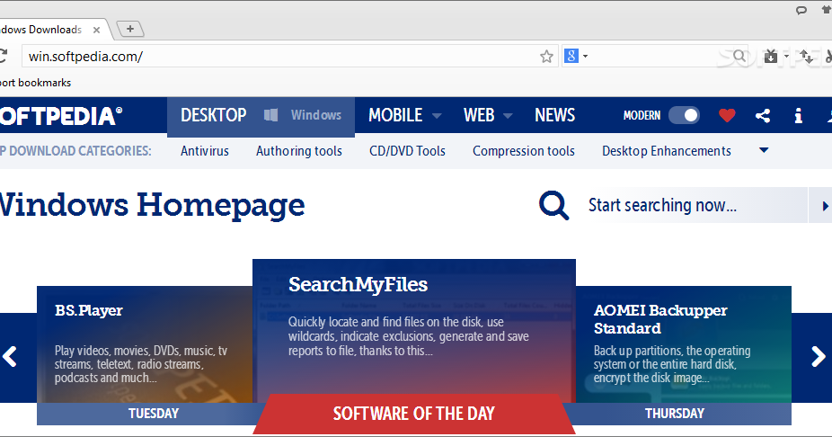Go to Softpedia logo homepage
The image size is (832, 437).
click(60, 116)
